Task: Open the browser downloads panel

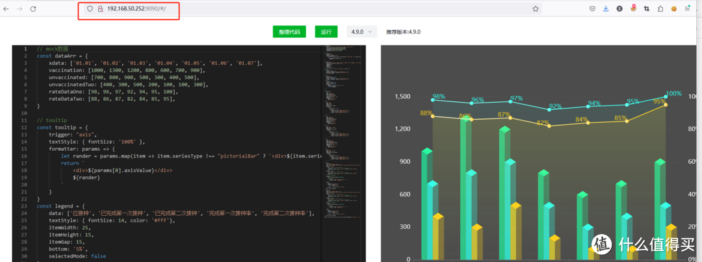Action: tap(606, 9)
